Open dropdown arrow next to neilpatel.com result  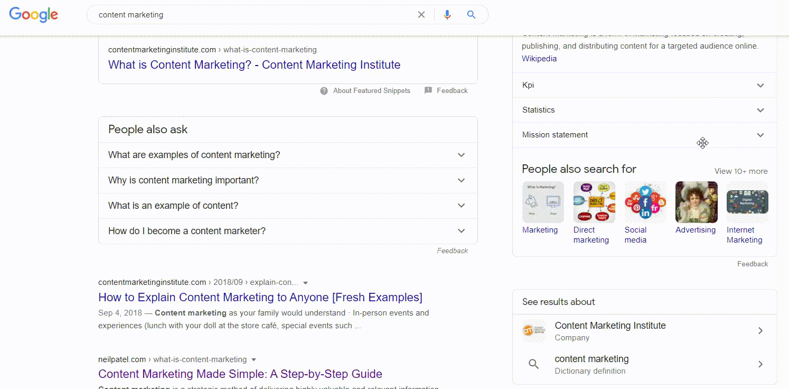[254, 360]
